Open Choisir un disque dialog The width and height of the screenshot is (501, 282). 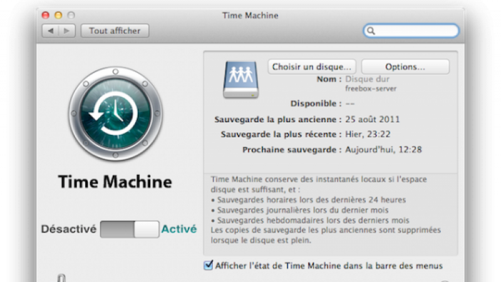(311, 67)
